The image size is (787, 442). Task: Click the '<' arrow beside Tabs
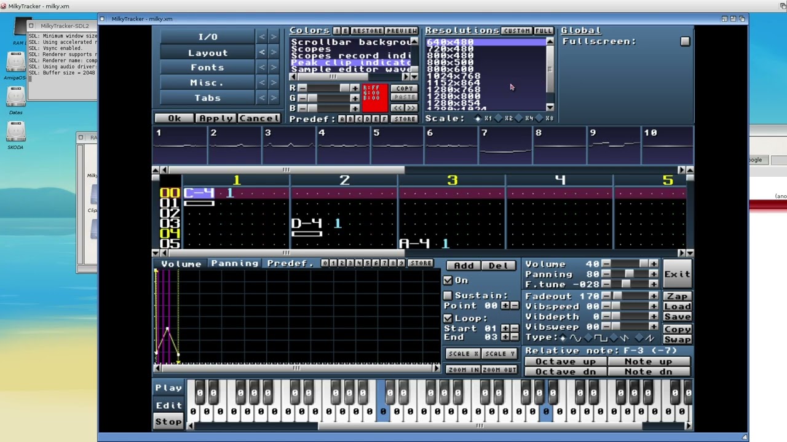point(262,98)
